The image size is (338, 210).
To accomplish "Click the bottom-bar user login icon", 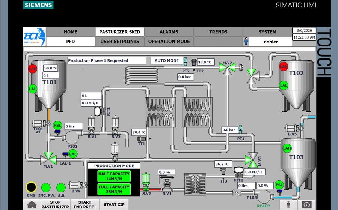I will click(288, 205).
